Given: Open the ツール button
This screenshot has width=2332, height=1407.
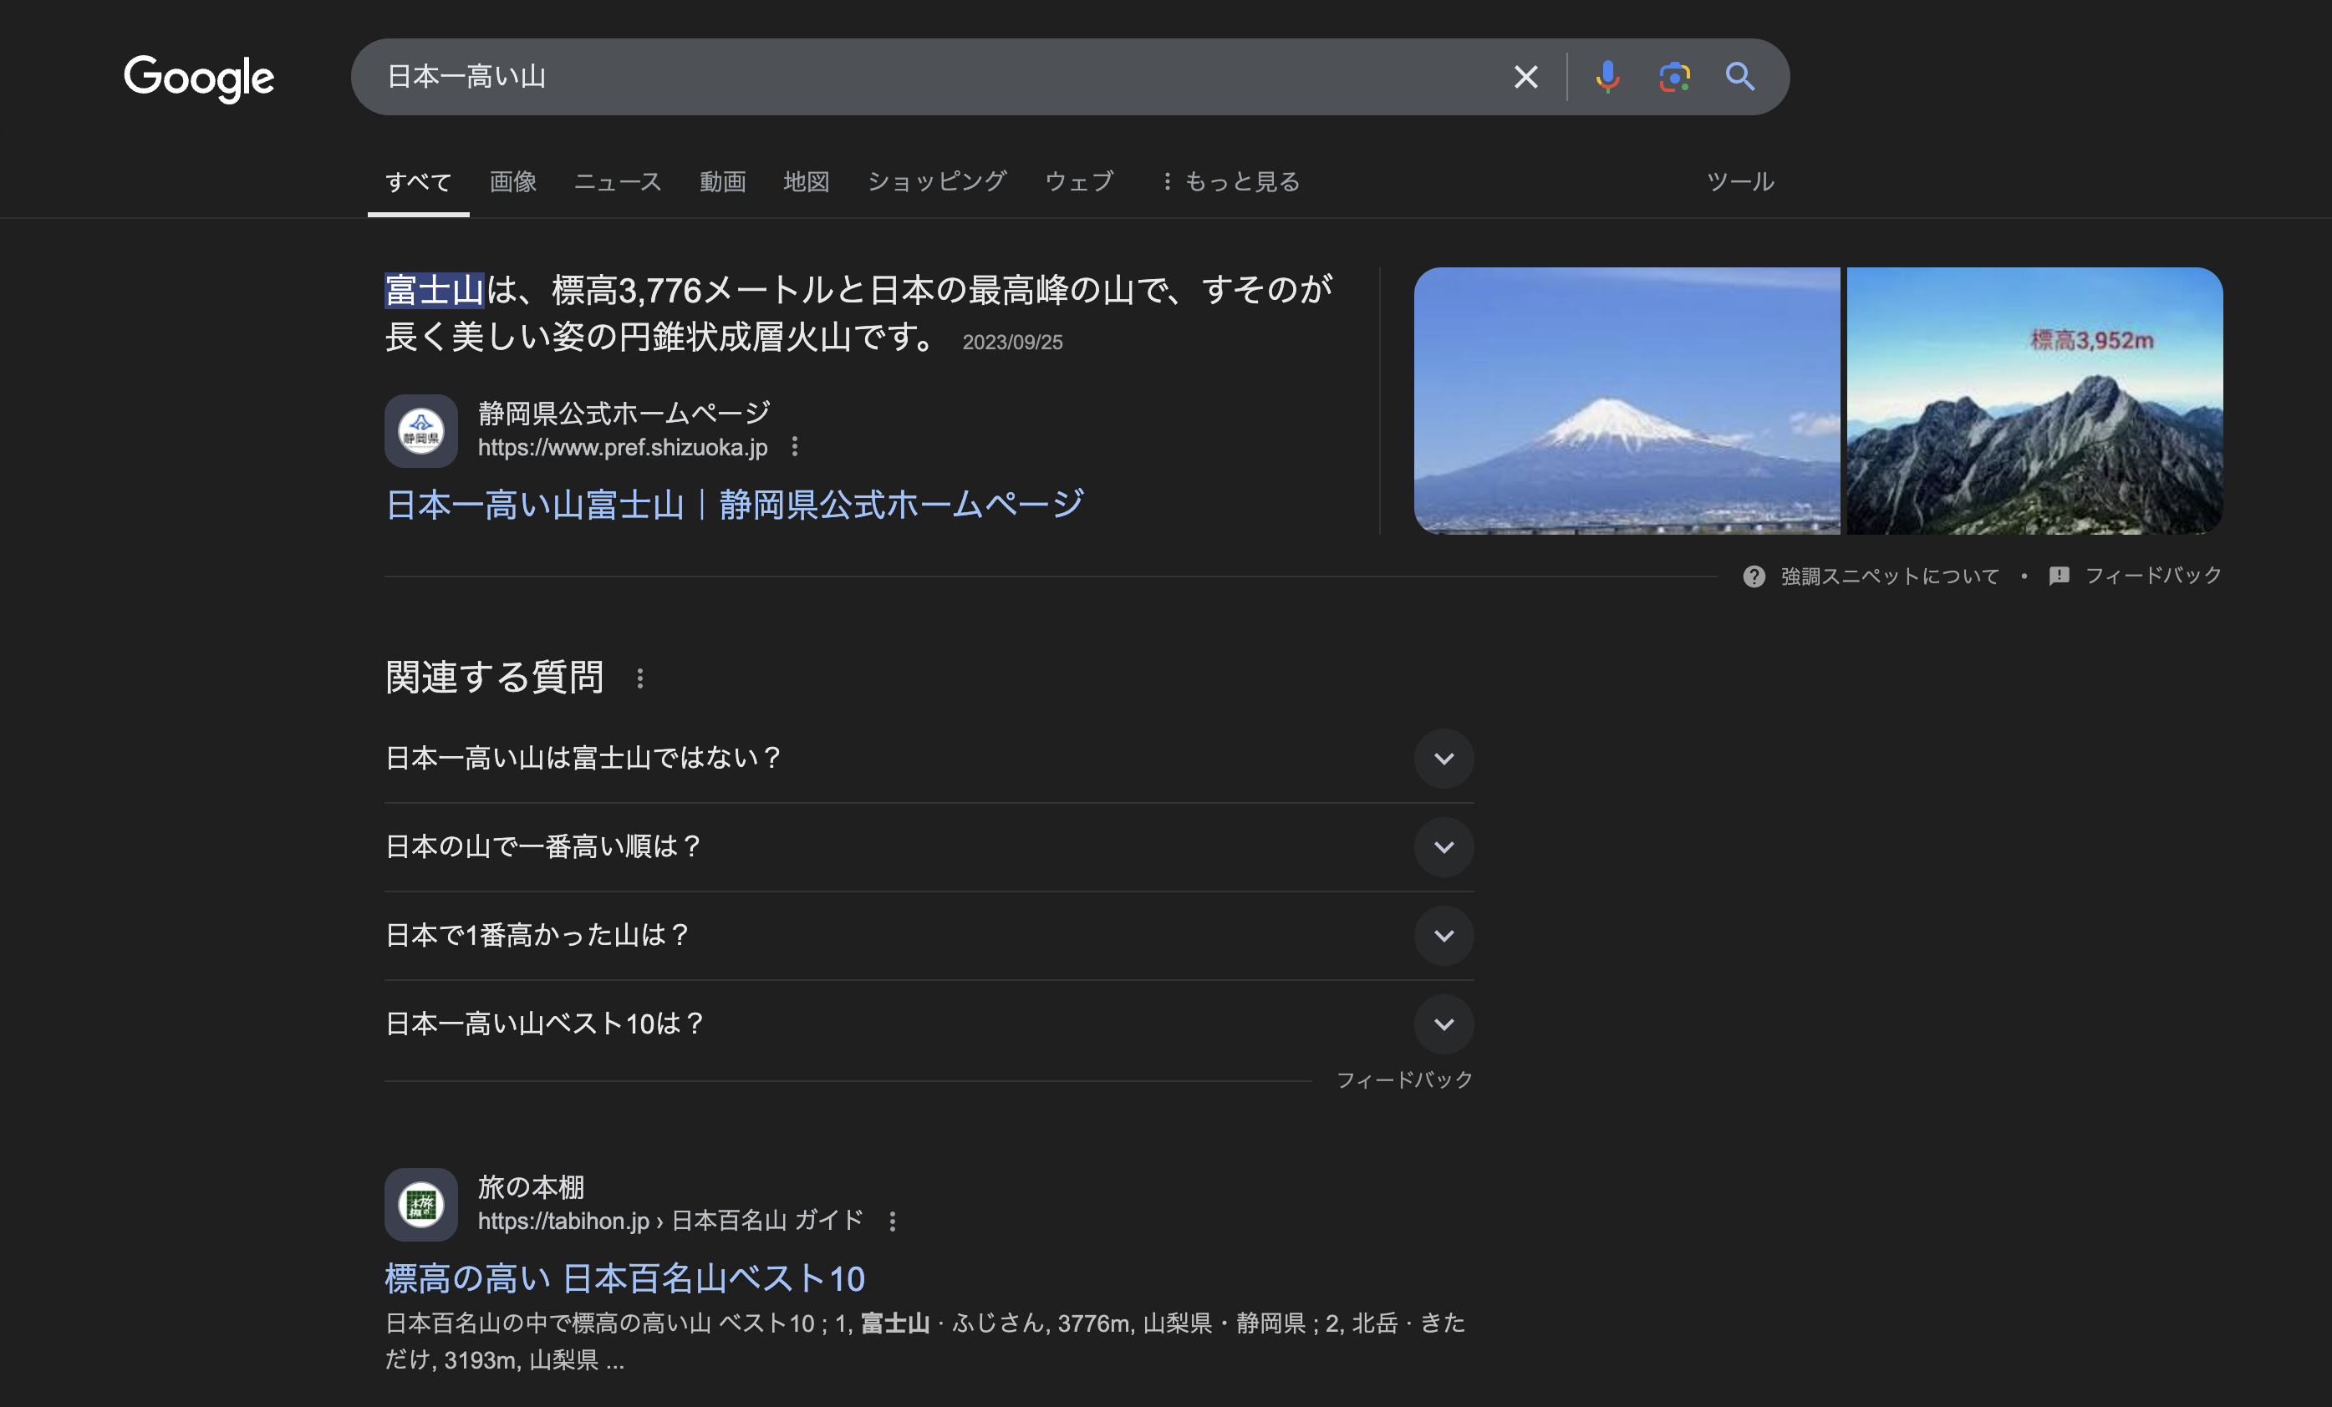Looking at the screenshot, I should [x=1739, y=180].
